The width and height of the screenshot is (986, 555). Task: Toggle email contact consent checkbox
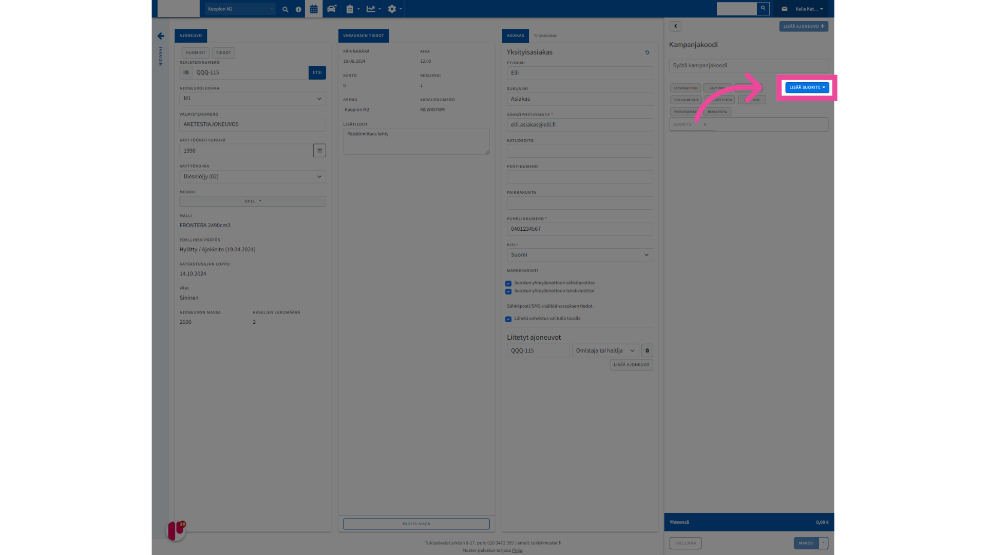click(x=508, y=283)
